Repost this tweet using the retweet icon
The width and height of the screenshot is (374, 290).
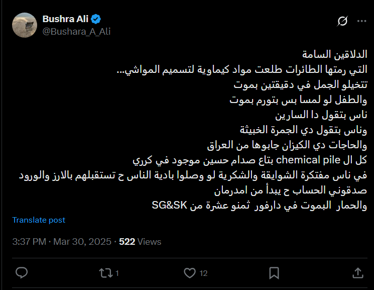[x=105, y=273]
